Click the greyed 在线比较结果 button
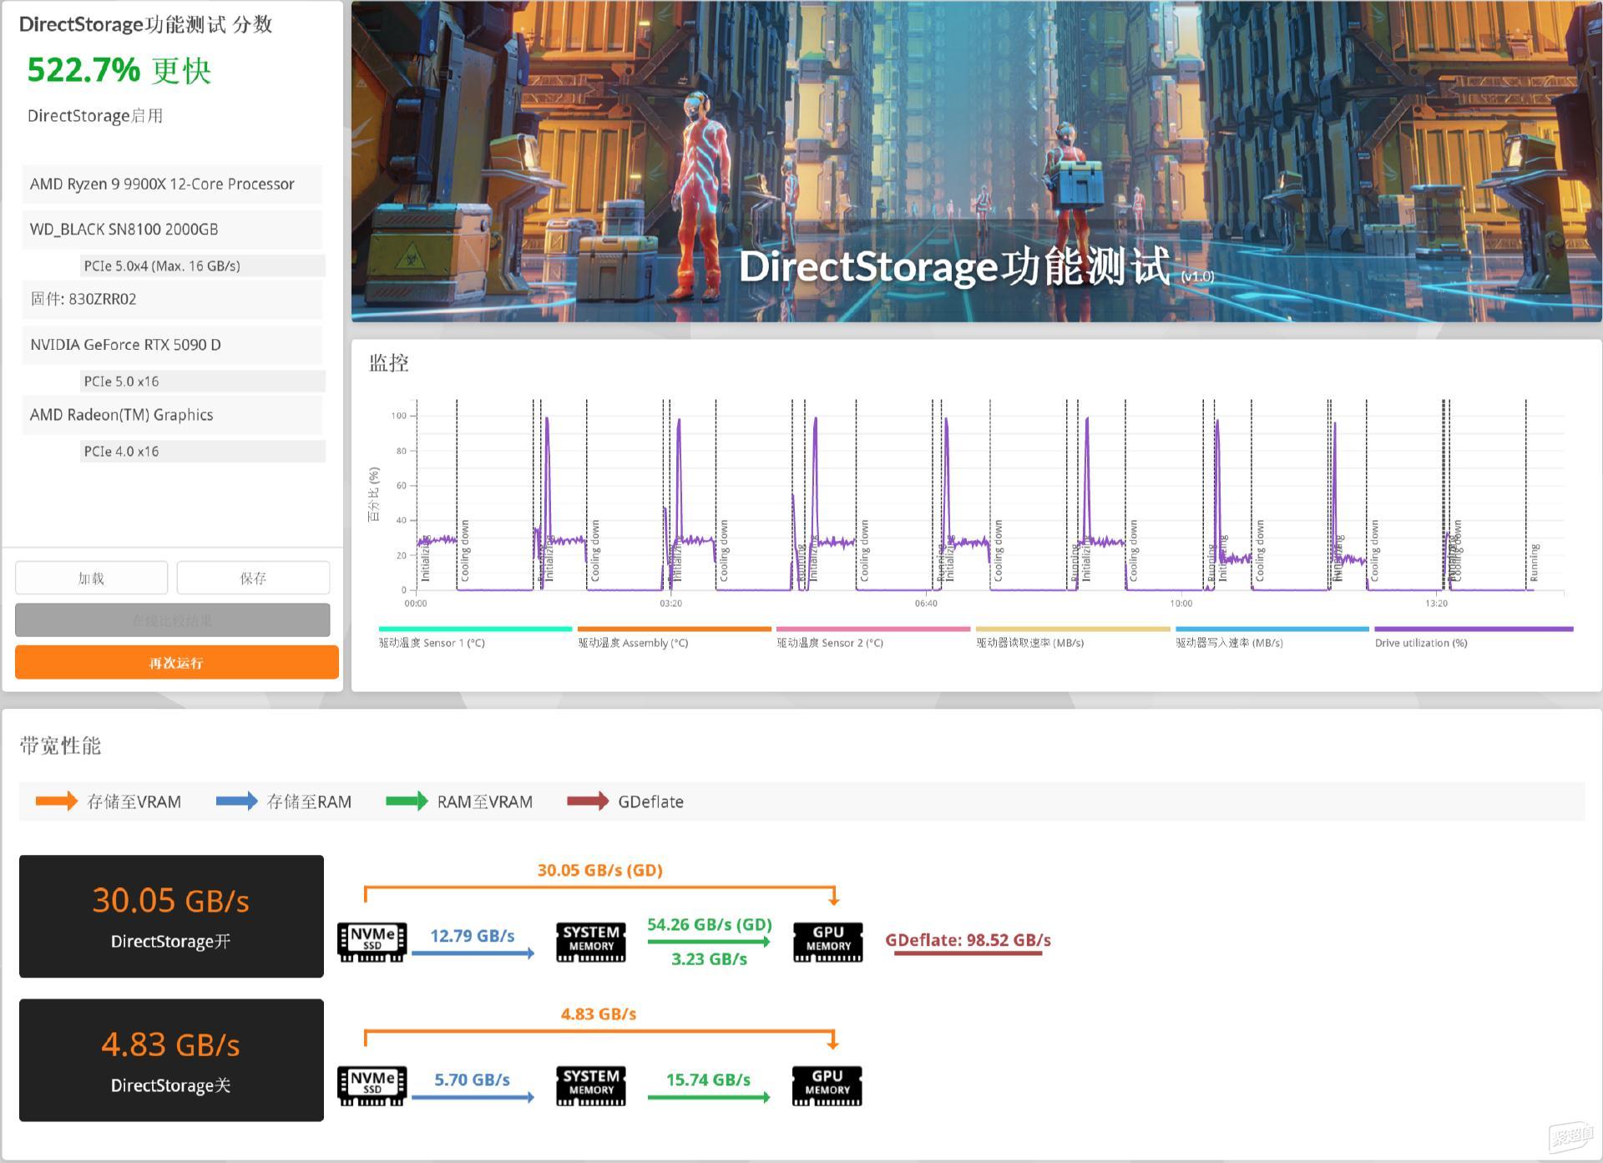This screenshot has height=1163, width=1603. (x=173, y=620)
